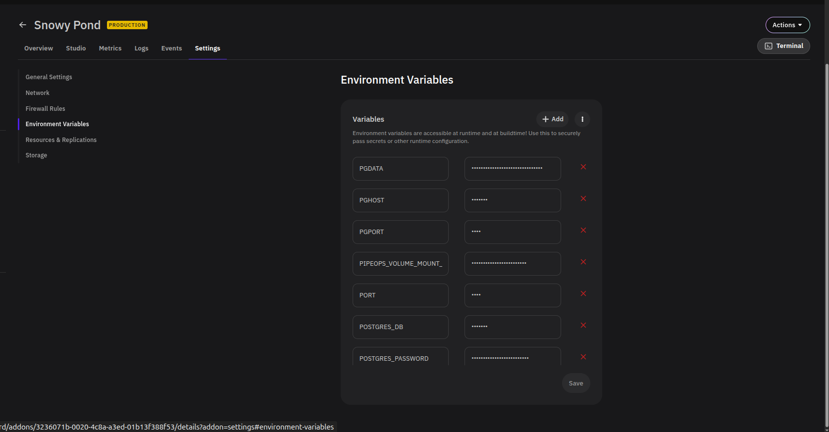Edit the PORT key field
This screenshot has height=432, width=829.
click(401, 295)
